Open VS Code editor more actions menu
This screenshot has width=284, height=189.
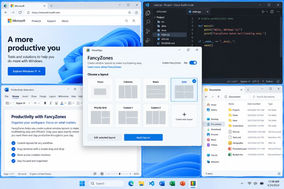point(278,12)
